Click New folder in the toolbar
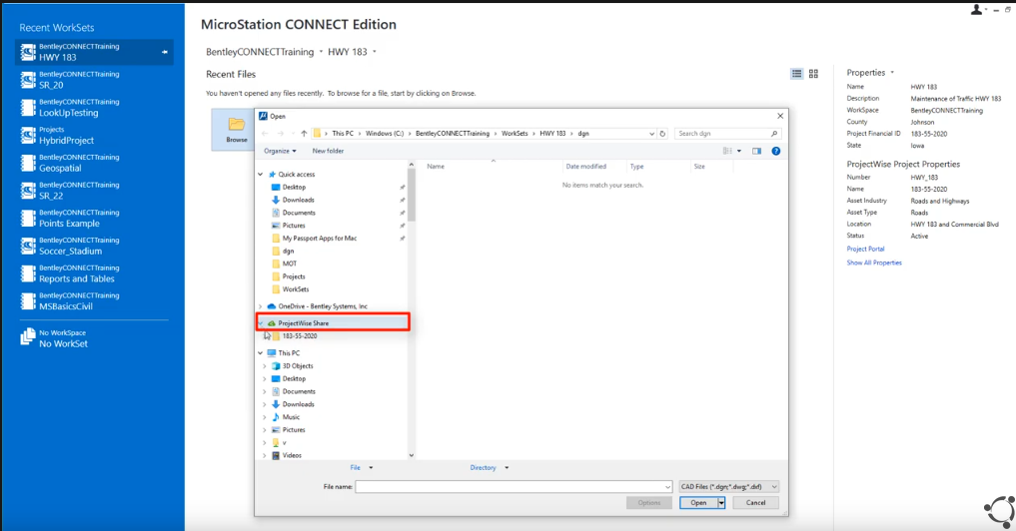The width and height of the screenshot is (1016, 531). pyautogui.click(x=328, y=151)
